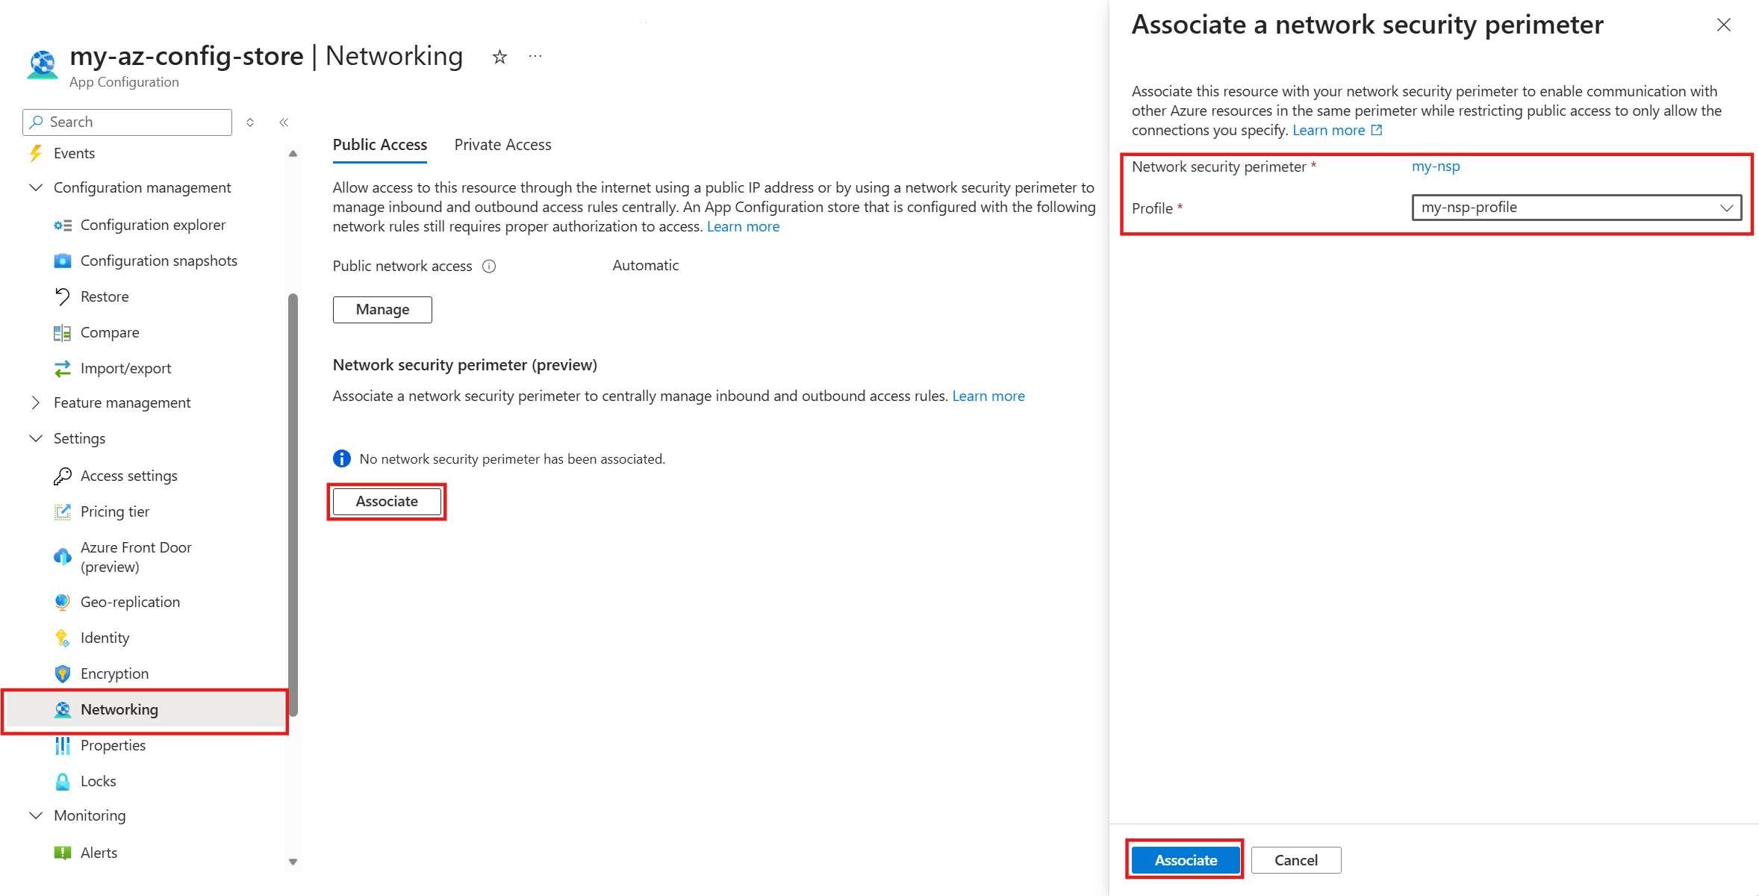Click the blue Associate button in panel
This screenshot has height=896, width=1759.
[1186, 860]
